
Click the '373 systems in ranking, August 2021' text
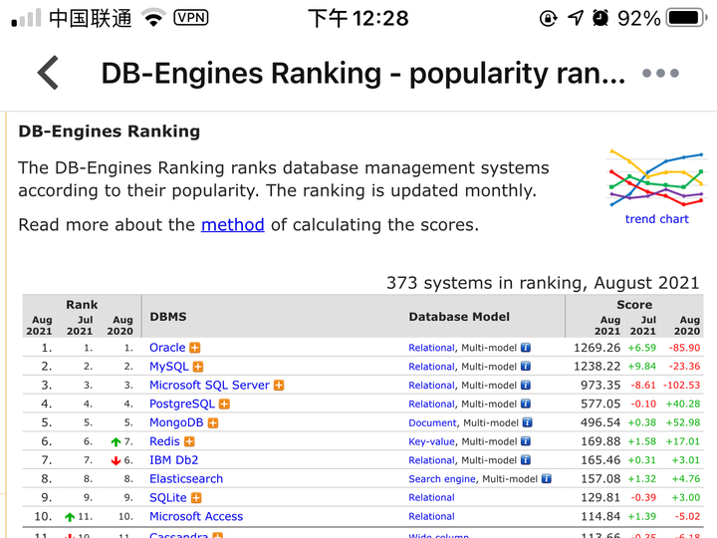[543, 283]
